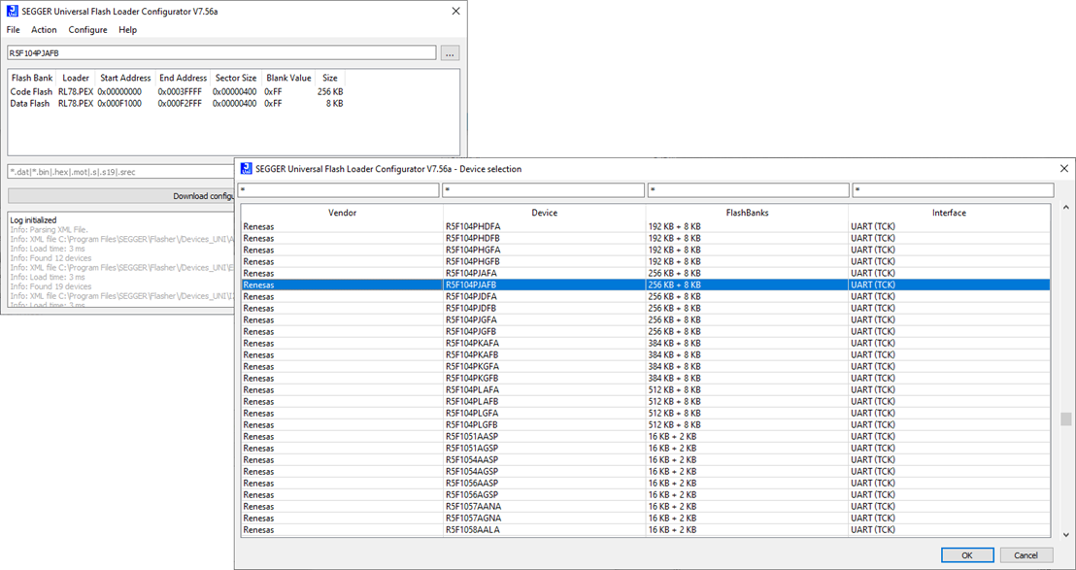Click the Vendor filter field
Viewport: 1076px width, 570px height.
[x=338, y=190]
